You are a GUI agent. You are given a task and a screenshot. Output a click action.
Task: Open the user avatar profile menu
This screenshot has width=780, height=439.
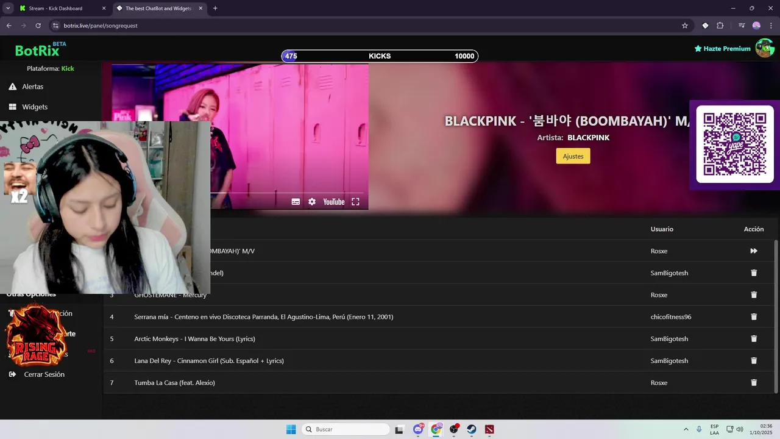click(x=765, y=48)
